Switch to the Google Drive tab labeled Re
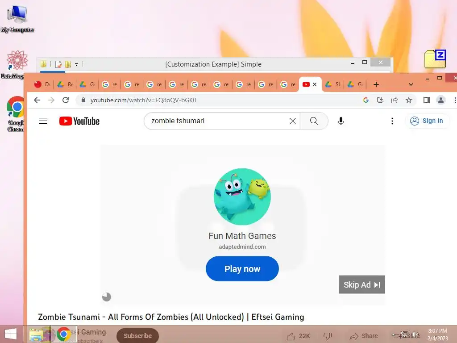Viewport: 457px width, 343px height. [x=65, y=84]
